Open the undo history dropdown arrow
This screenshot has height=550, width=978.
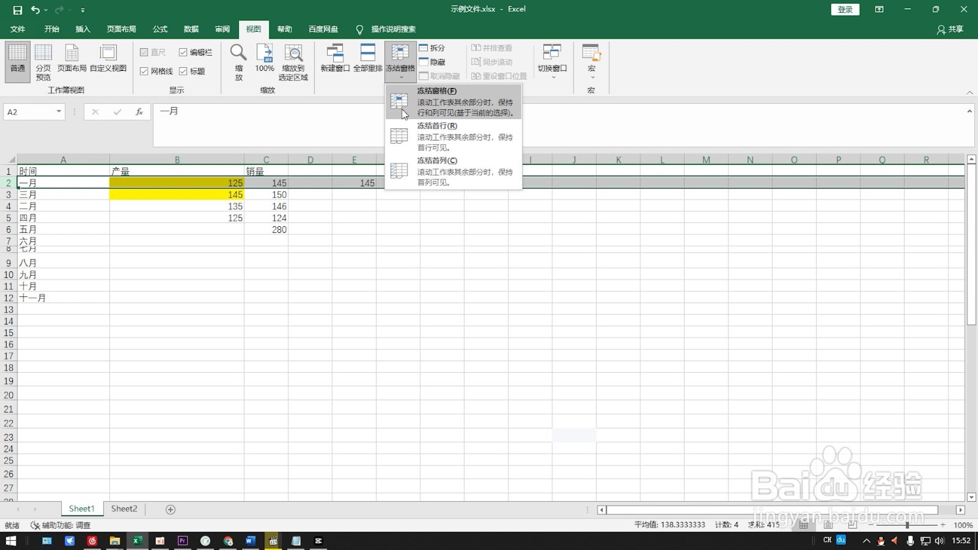tap(46, 10)
